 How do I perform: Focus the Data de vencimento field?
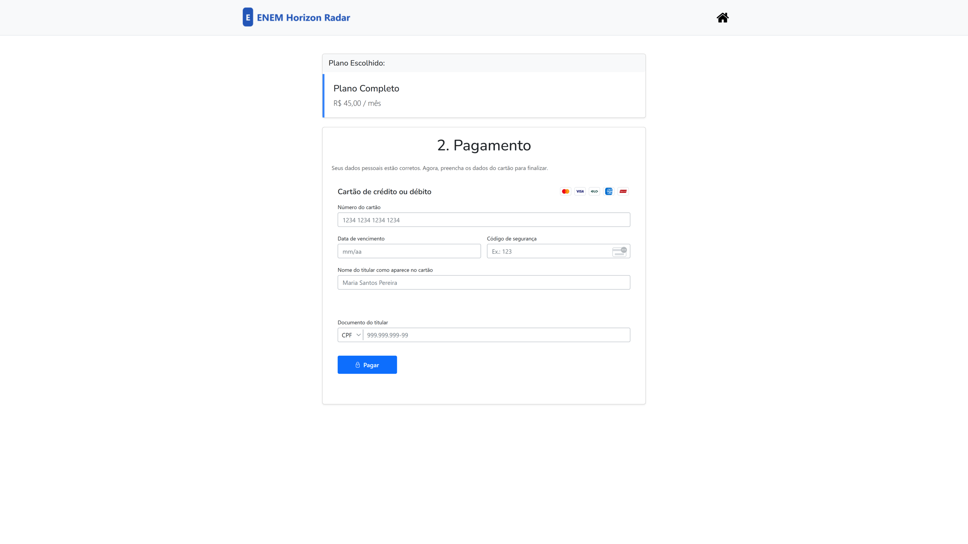409,251
